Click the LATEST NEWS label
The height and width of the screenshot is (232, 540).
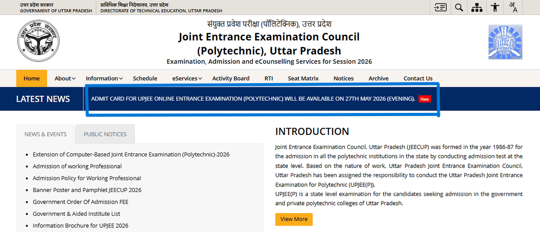[x=43, y=99]
